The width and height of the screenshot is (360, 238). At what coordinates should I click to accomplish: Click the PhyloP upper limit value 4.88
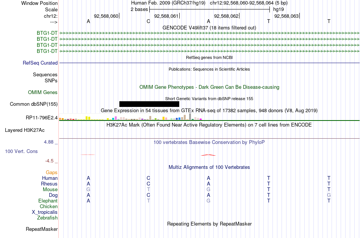click(x=49, y=142)
